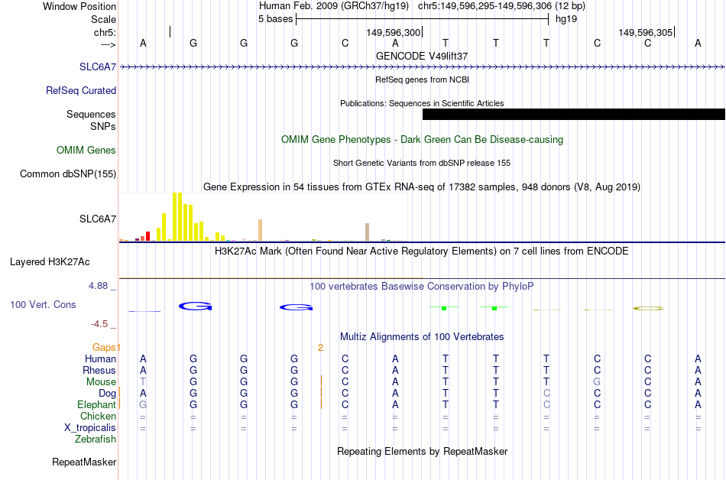Open the Layered H3K27Ac track label
This screenshot has width=726, height=480.
pos(50,261)
